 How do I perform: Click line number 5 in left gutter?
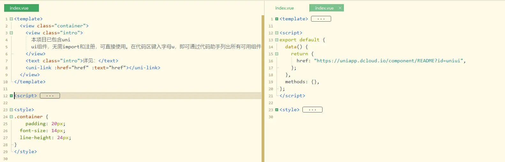coord(6,47)
